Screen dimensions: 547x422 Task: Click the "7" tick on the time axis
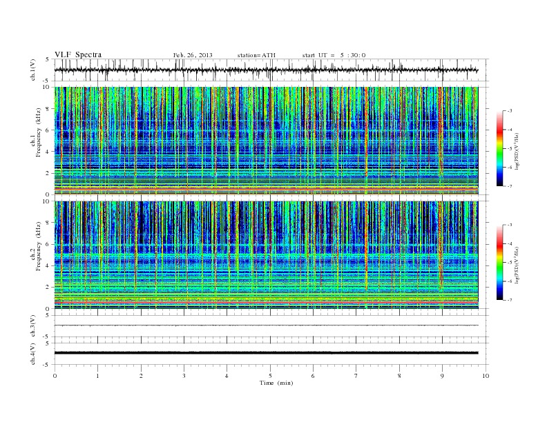pos(356,376)
